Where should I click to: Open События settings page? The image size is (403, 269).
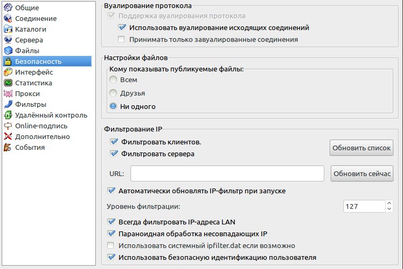pyautogui.click(x=47, y=148)
